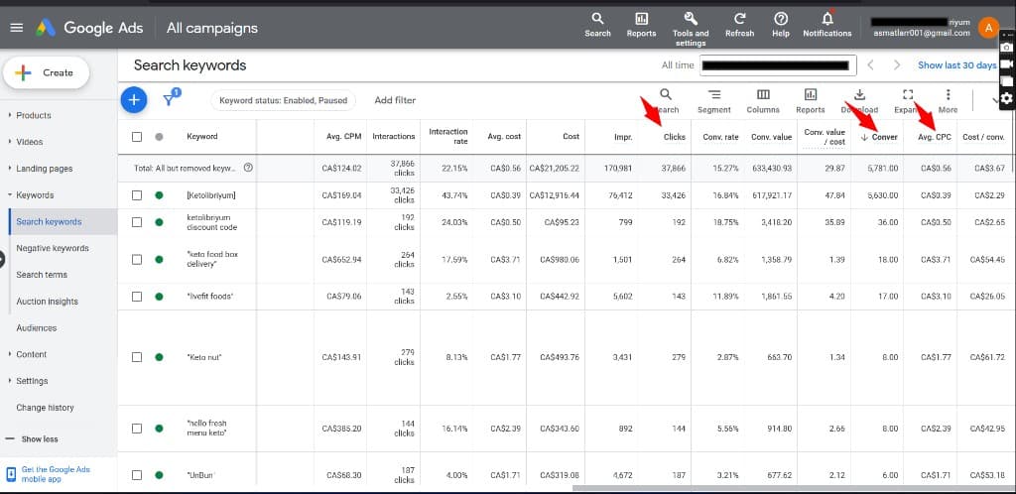The height and width of the screenshot is (494, 1016).
Task: Click the green status dot for [Ketolibriyum]
Action: (x=159, y=195)
